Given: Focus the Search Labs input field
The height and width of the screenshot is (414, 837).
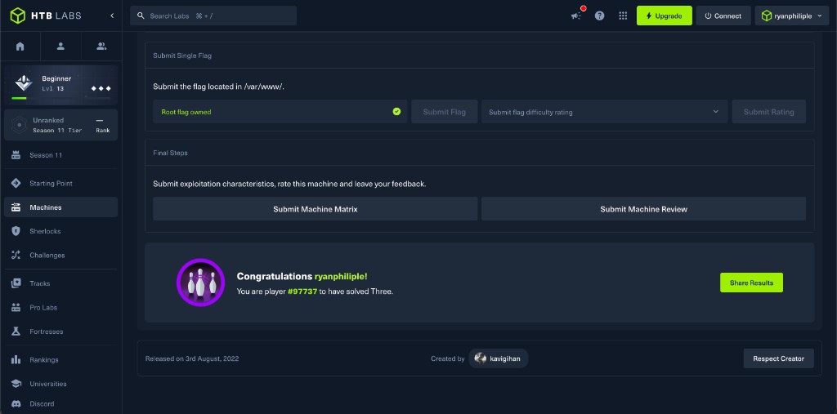Looking at the screenshot, I should click(x=213, y=16).
